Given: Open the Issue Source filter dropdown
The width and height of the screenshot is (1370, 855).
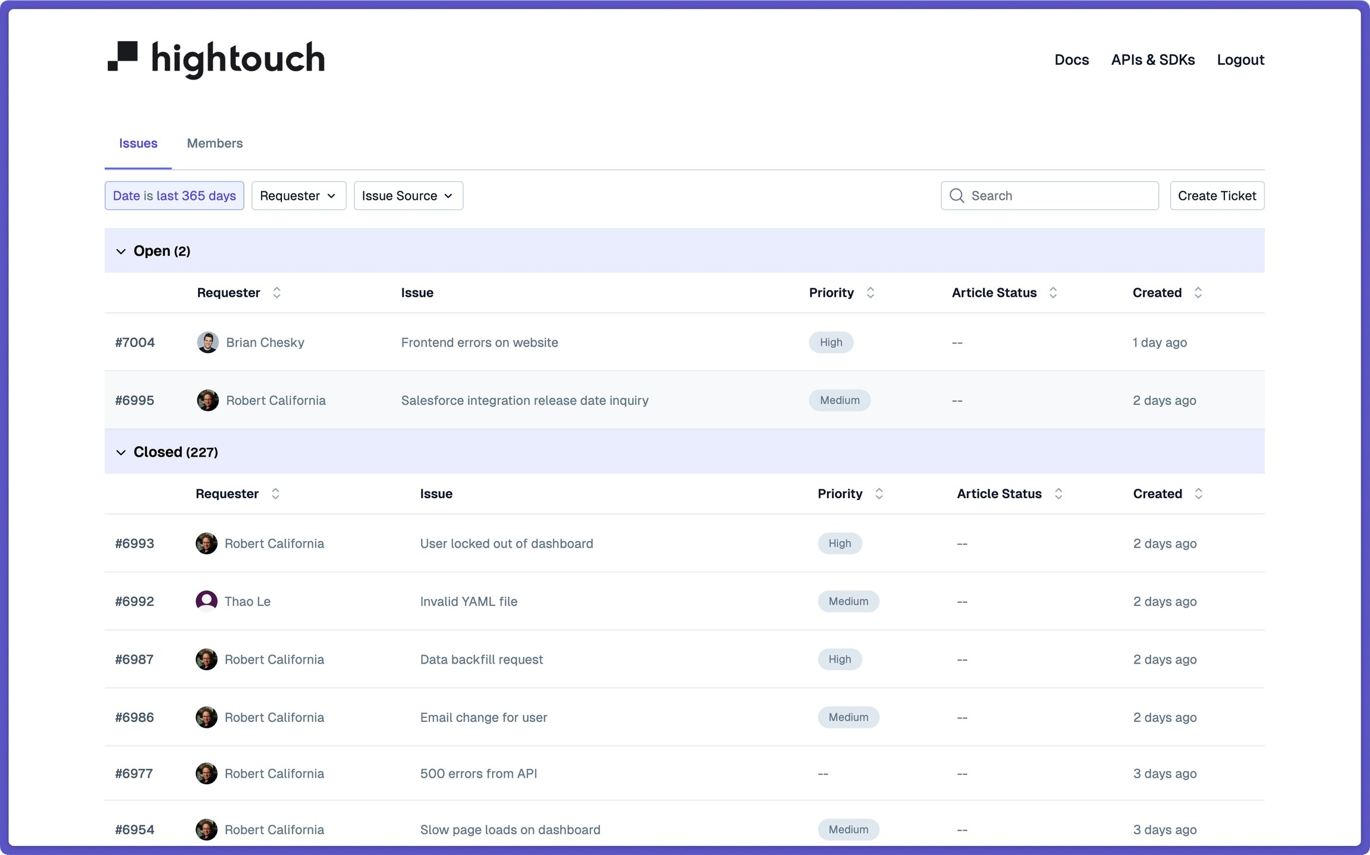Looking at the screenshot, I should pos(408,196).
